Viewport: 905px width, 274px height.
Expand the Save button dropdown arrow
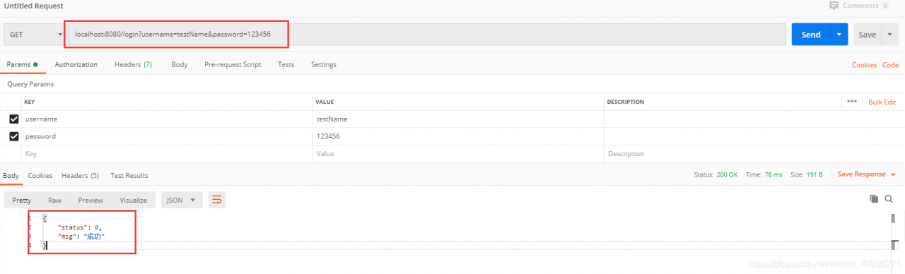[x=891, y=35]
